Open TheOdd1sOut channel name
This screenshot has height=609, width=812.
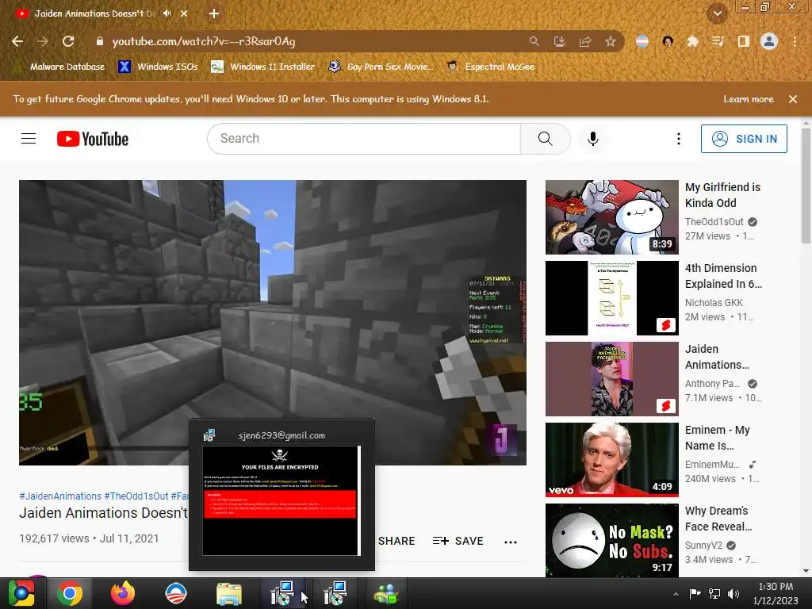coord(714,222)
